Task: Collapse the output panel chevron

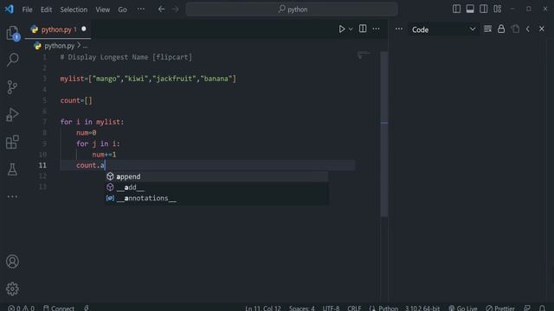Action: [528, 29]
